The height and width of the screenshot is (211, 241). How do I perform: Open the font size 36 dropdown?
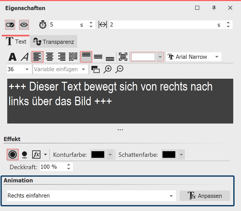coord(19,69)
